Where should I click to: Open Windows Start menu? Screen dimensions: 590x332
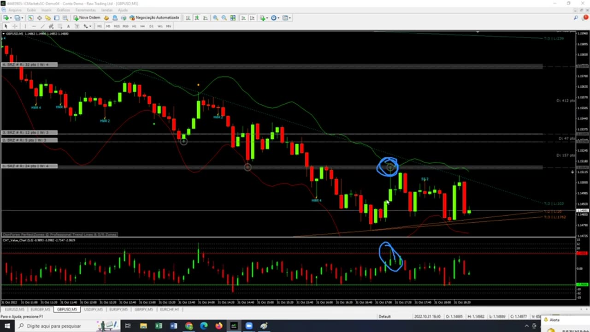[x=7, y=326]
